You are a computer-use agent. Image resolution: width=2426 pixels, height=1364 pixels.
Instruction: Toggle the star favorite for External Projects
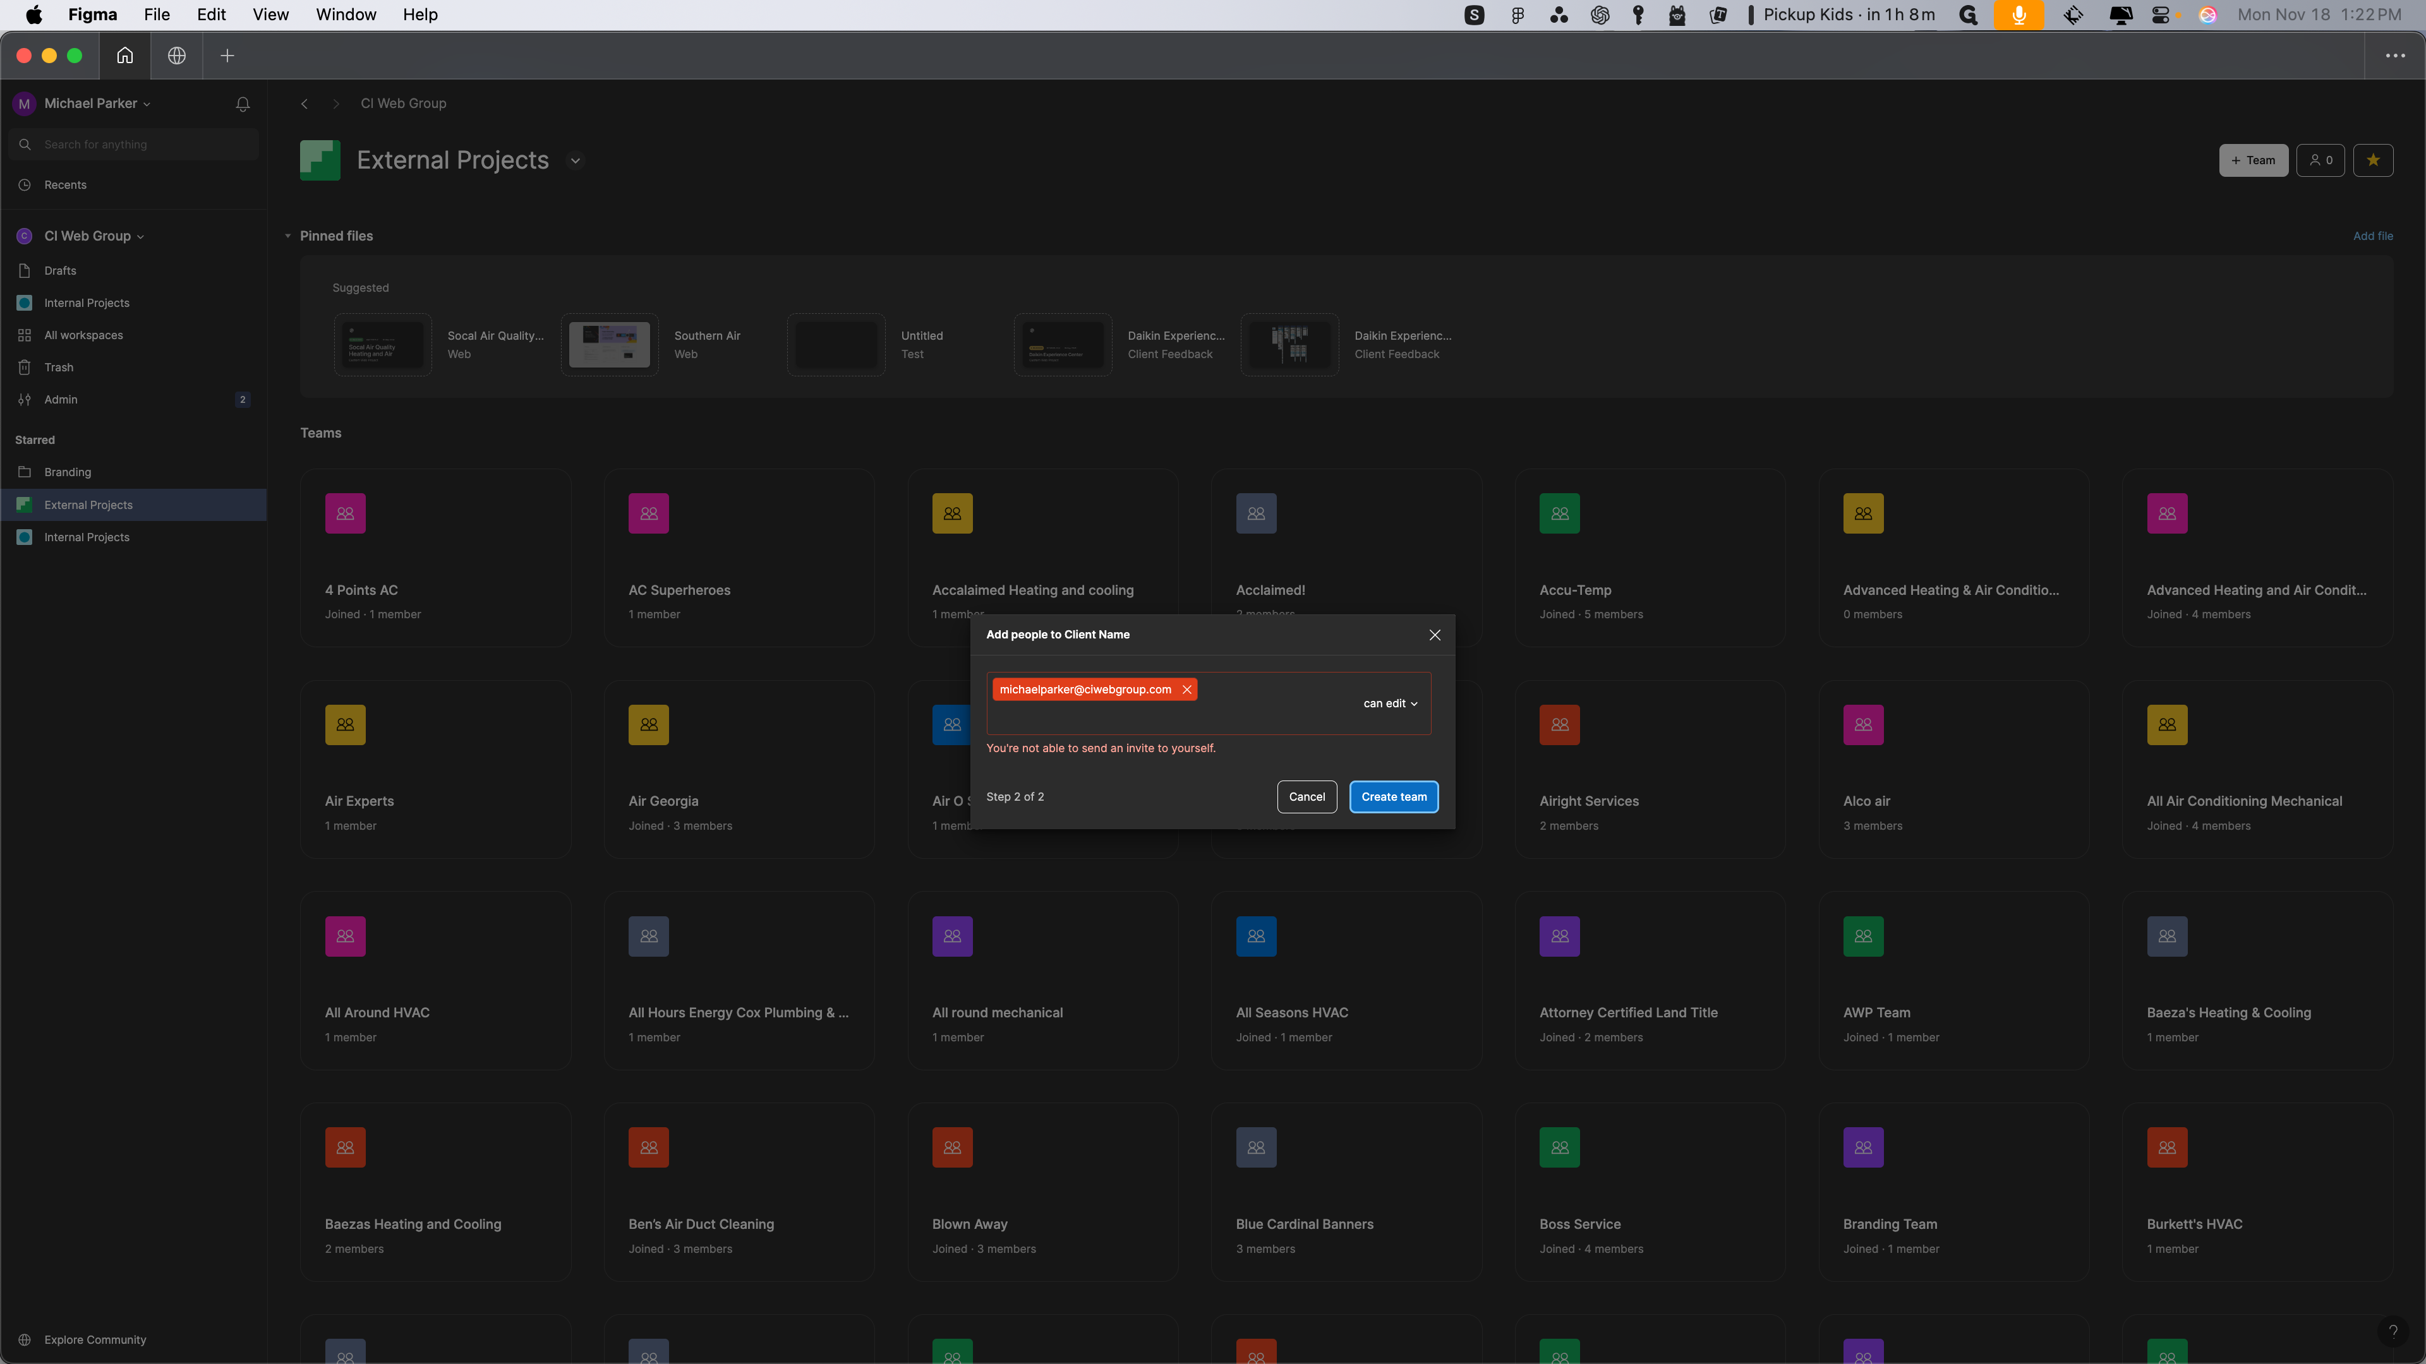(x=2372, y=160)
